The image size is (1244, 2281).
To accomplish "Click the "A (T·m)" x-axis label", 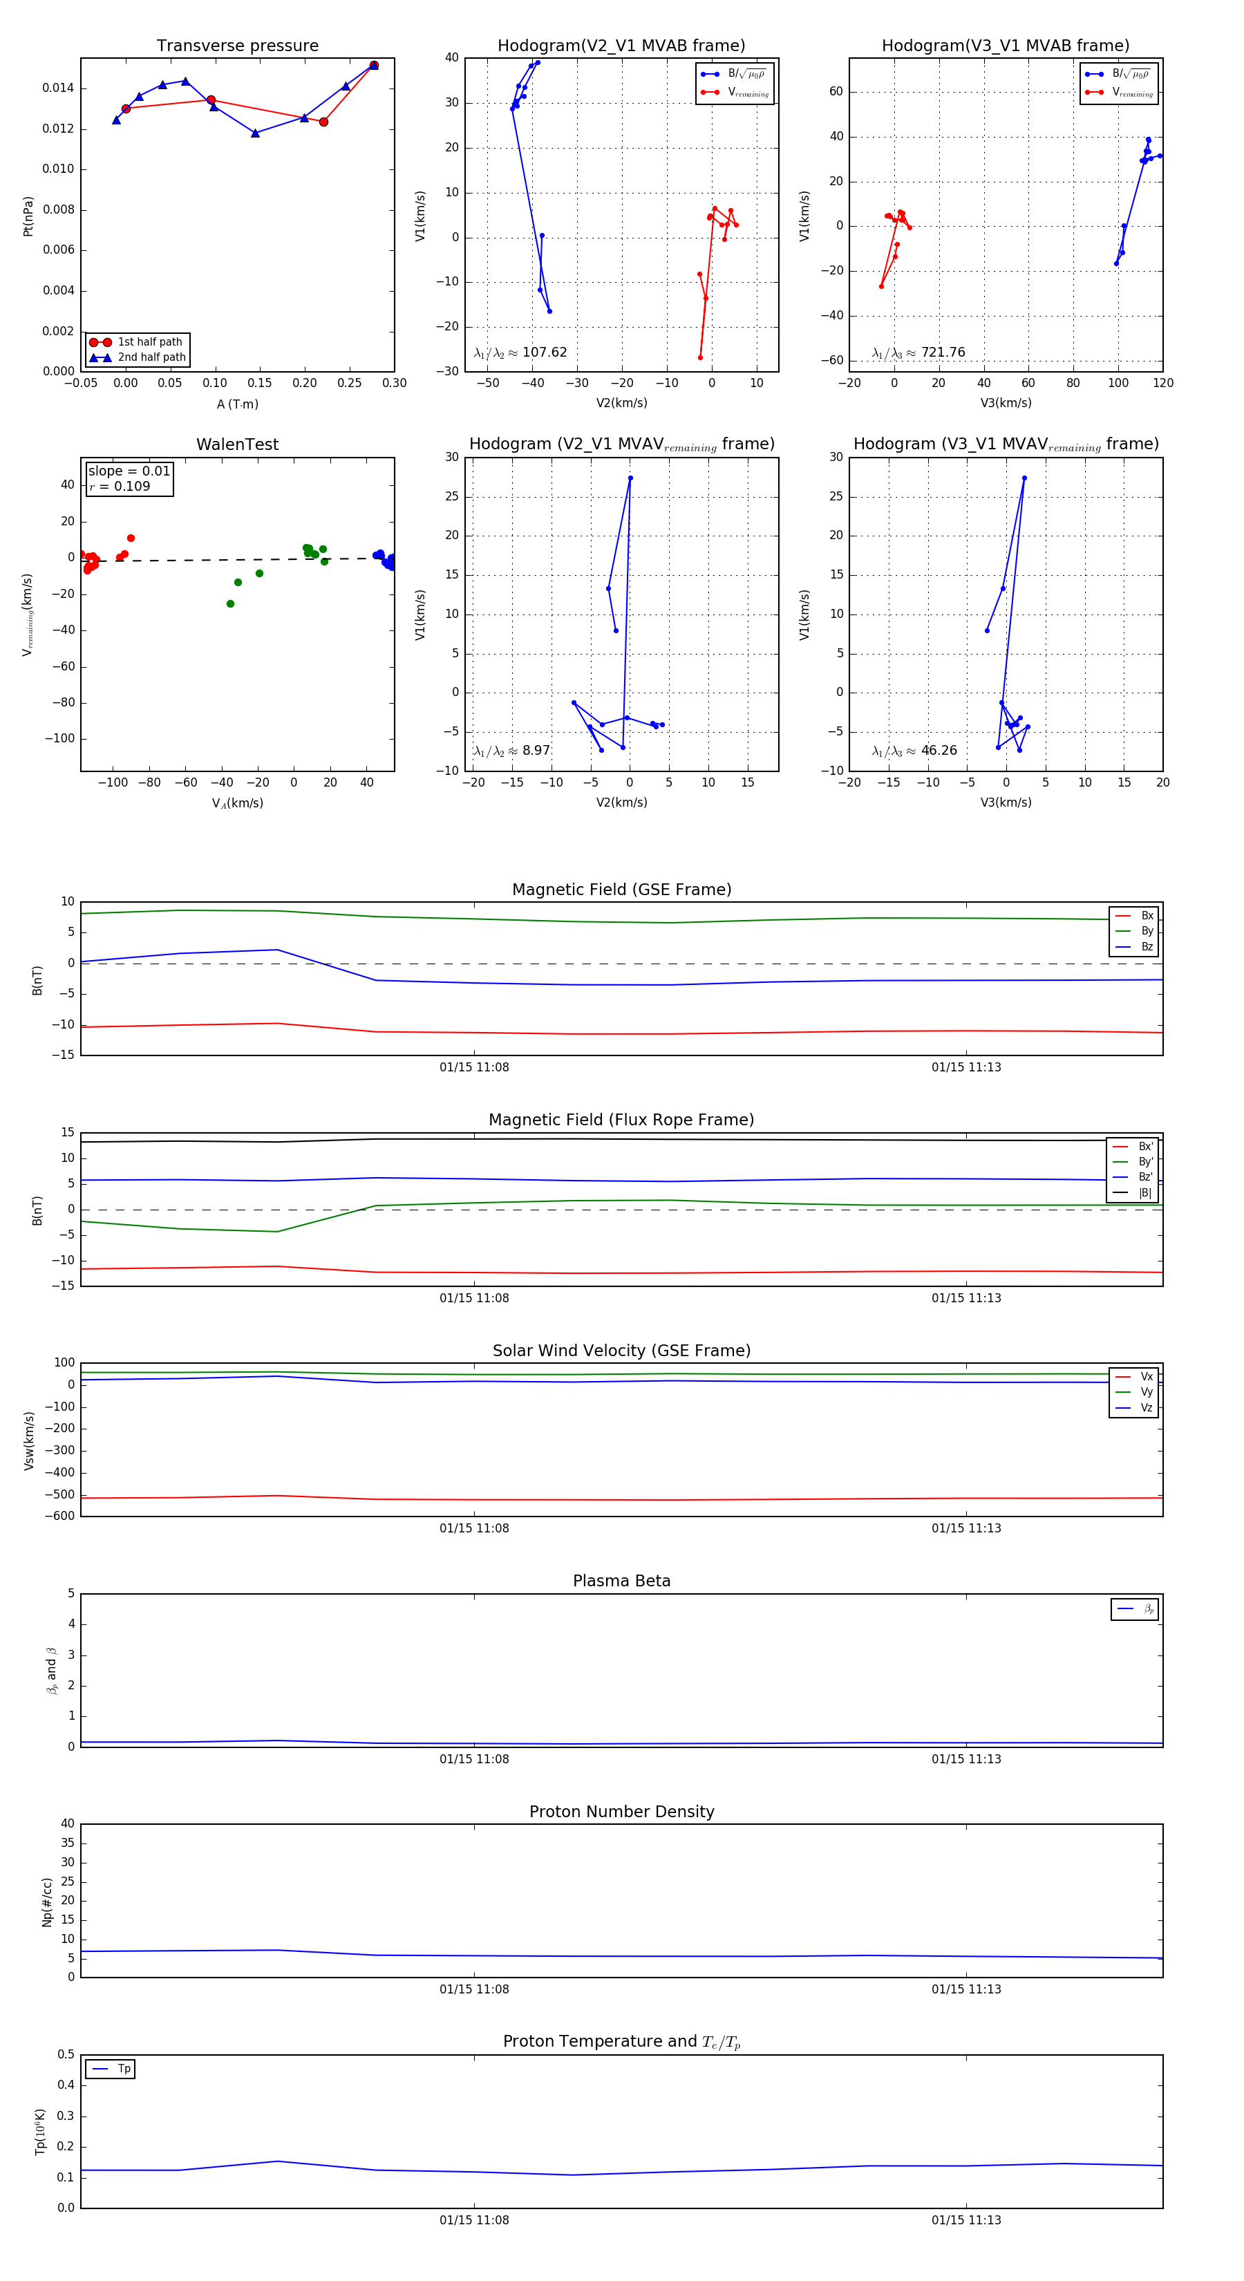I will click(x=237, y=404).
